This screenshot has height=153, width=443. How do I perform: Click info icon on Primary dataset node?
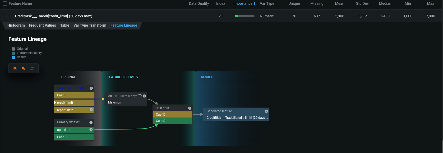pyautogui.click(x=91, y=122)
